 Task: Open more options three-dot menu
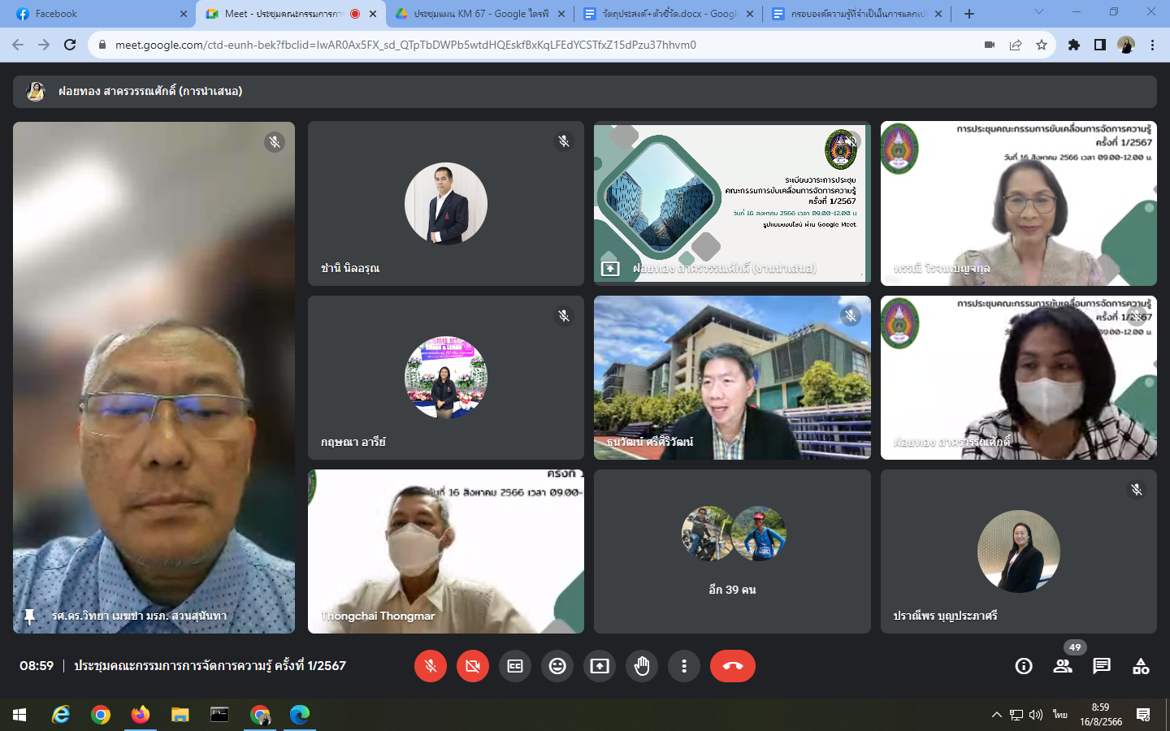coord(684,666)
